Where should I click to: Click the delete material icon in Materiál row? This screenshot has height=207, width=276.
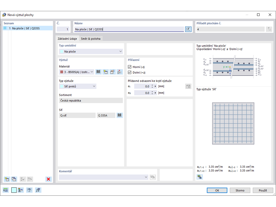pyautogui.click(x=119, y=72)
